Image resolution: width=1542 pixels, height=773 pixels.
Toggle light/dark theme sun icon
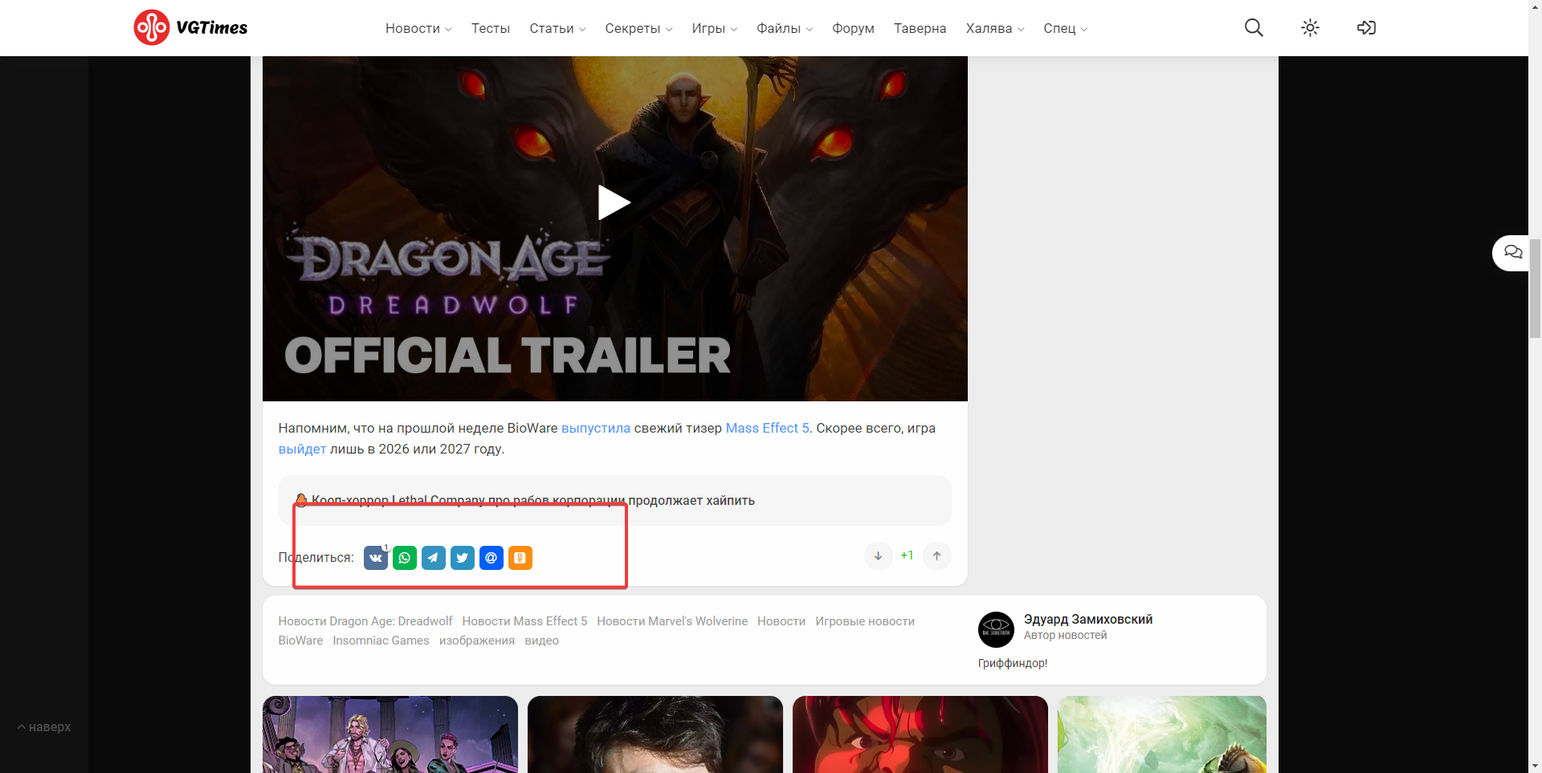(1310, 28)
